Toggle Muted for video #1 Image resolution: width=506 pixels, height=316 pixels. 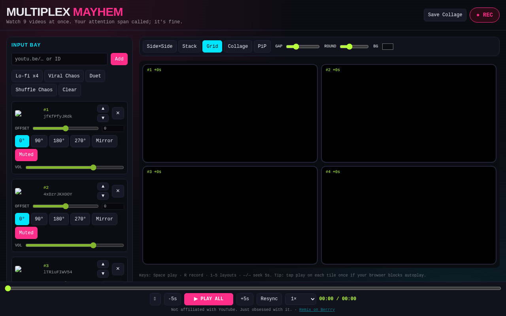coord(26,155)
